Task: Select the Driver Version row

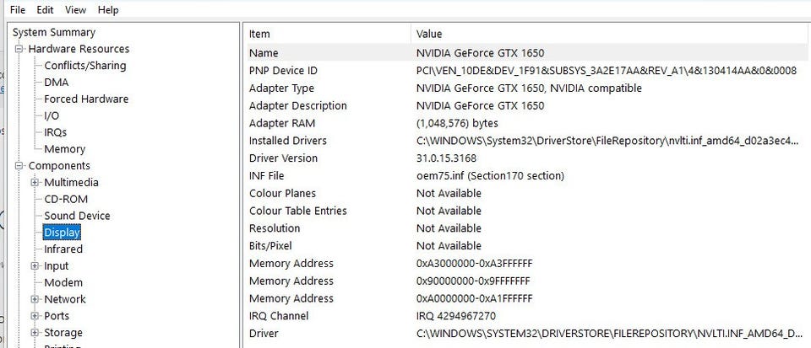Action: tap(283, 158)
